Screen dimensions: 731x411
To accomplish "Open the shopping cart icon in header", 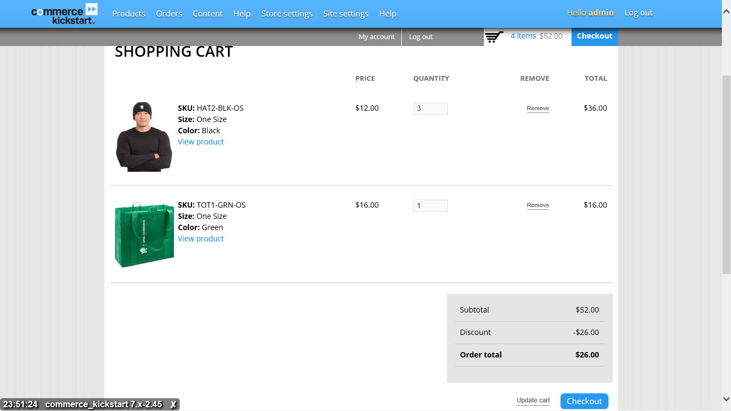I will coord(493,36).
